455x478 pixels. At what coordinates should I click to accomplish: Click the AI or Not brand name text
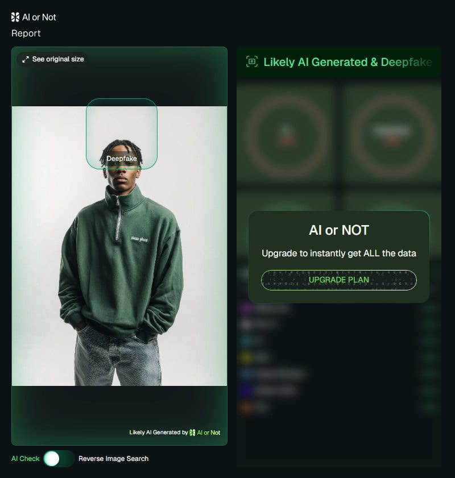point(39,18)
